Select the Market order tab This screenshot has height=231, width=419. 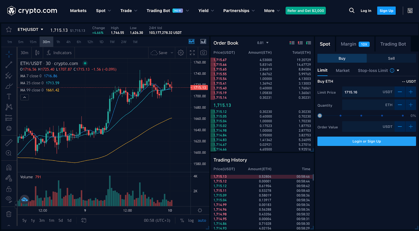343,71
